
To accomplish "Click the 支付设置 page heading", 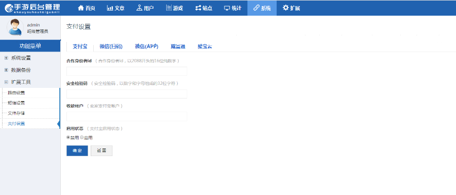I will point(79,27).
